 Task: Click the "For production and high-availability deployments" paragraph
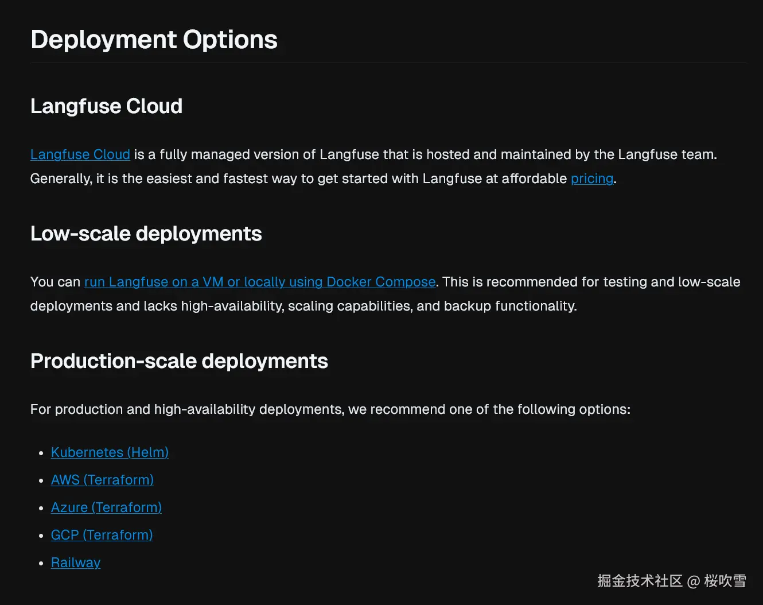(x=330, y=409)
